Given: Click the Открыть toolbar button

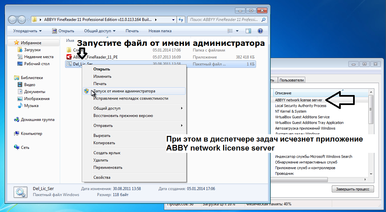Looking at the screenshot, I should (x=63, y=31).
